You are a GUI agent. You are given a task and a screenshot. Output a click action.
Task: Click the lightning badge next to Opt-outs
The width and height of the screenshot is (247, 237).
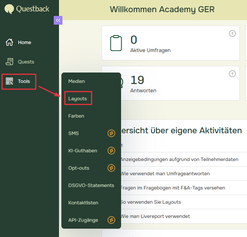[x=111, y=168]
